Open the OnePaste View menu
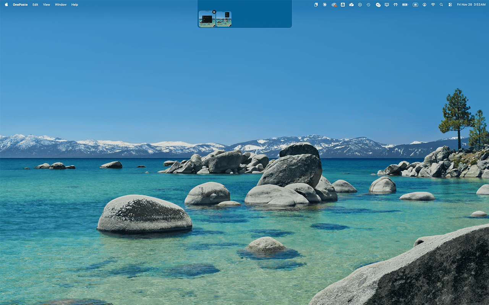Image resolution: width=489 pixels, height=305 pixels. (x=46, y=5)
